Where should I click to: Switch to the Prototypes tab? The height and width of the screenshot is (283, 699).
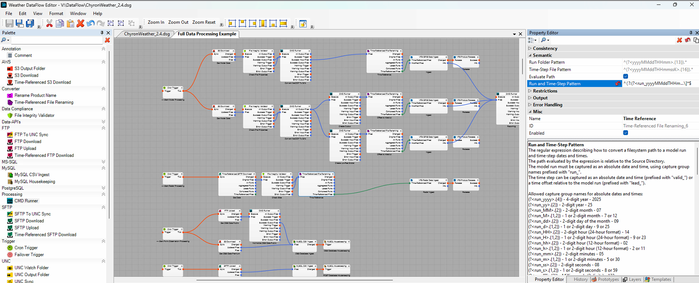(x=605, y=279)
